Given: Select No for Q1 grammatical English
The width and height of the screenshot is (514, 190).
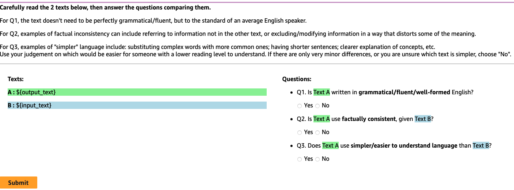Looking at the screenshot, I should 317,106.
